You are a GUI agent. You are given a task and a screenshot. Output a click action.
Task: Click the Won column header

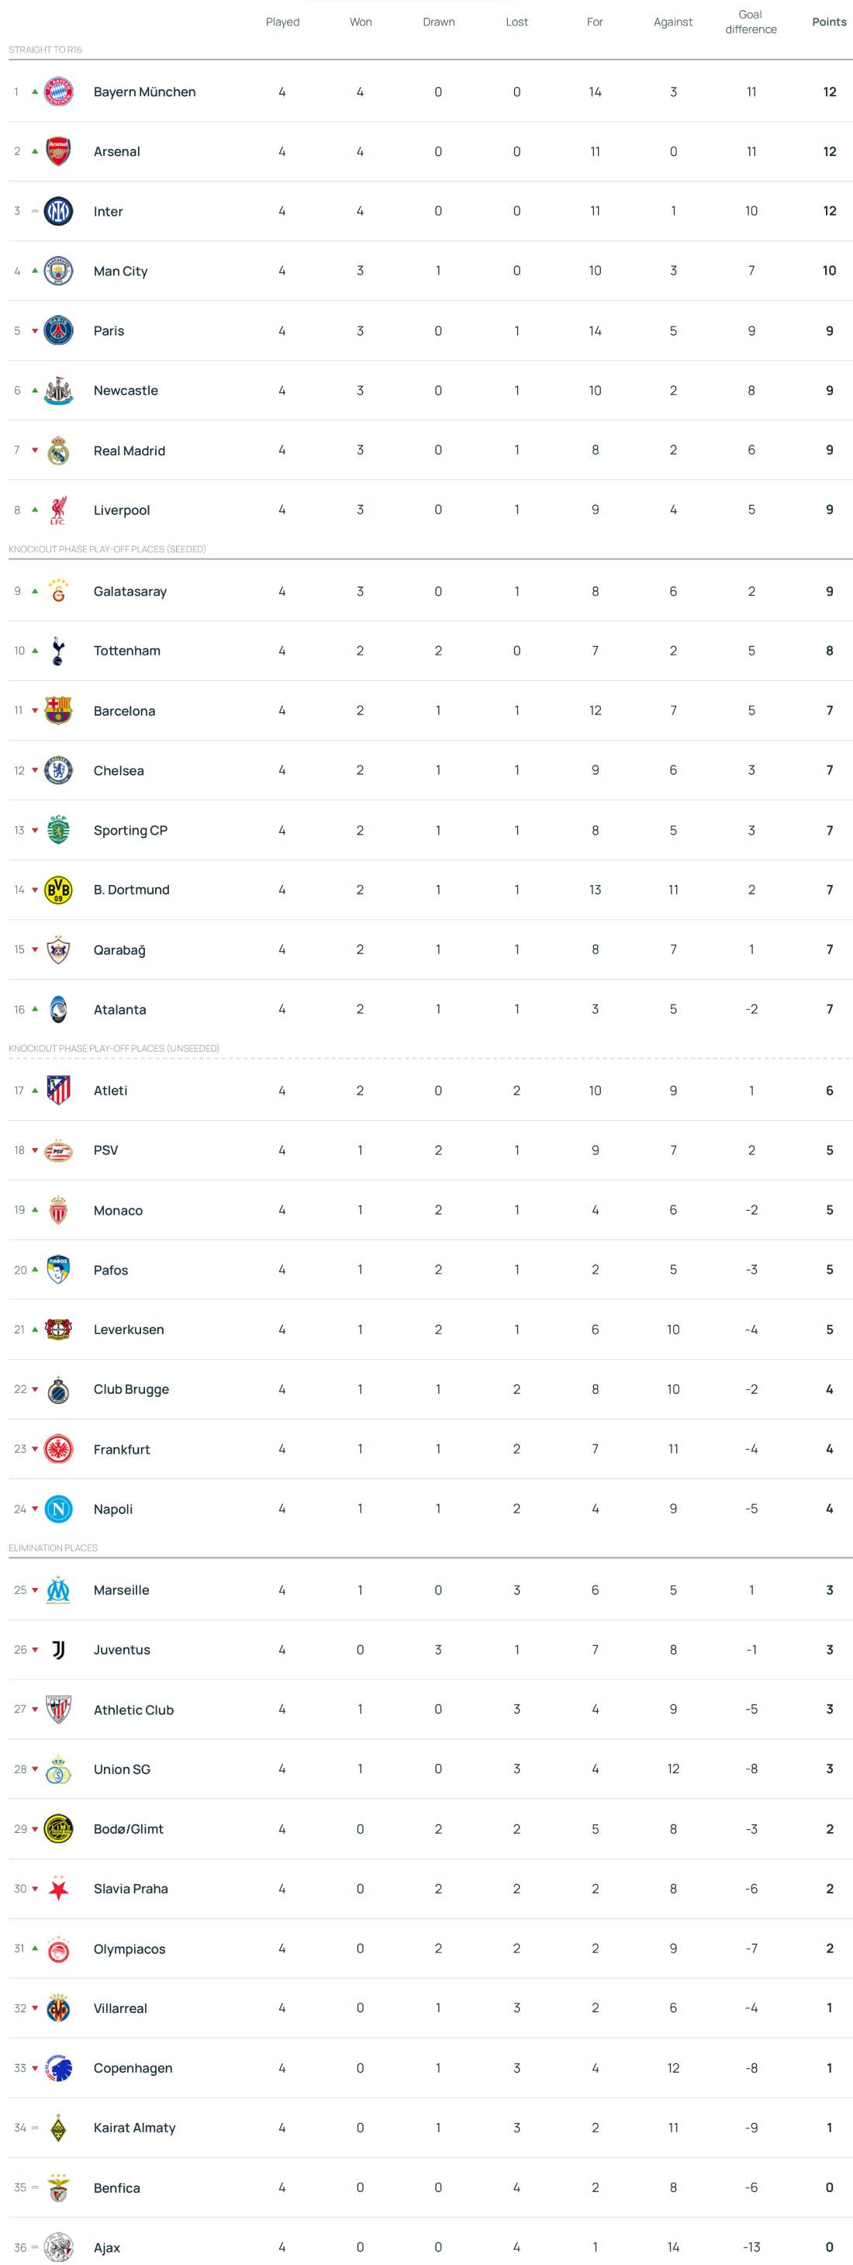coord(361,22)
